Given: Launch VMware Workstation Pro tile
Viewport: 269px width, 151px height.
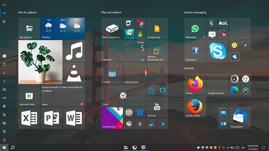Looking at the screenshot, I should [x=157, y=51].
